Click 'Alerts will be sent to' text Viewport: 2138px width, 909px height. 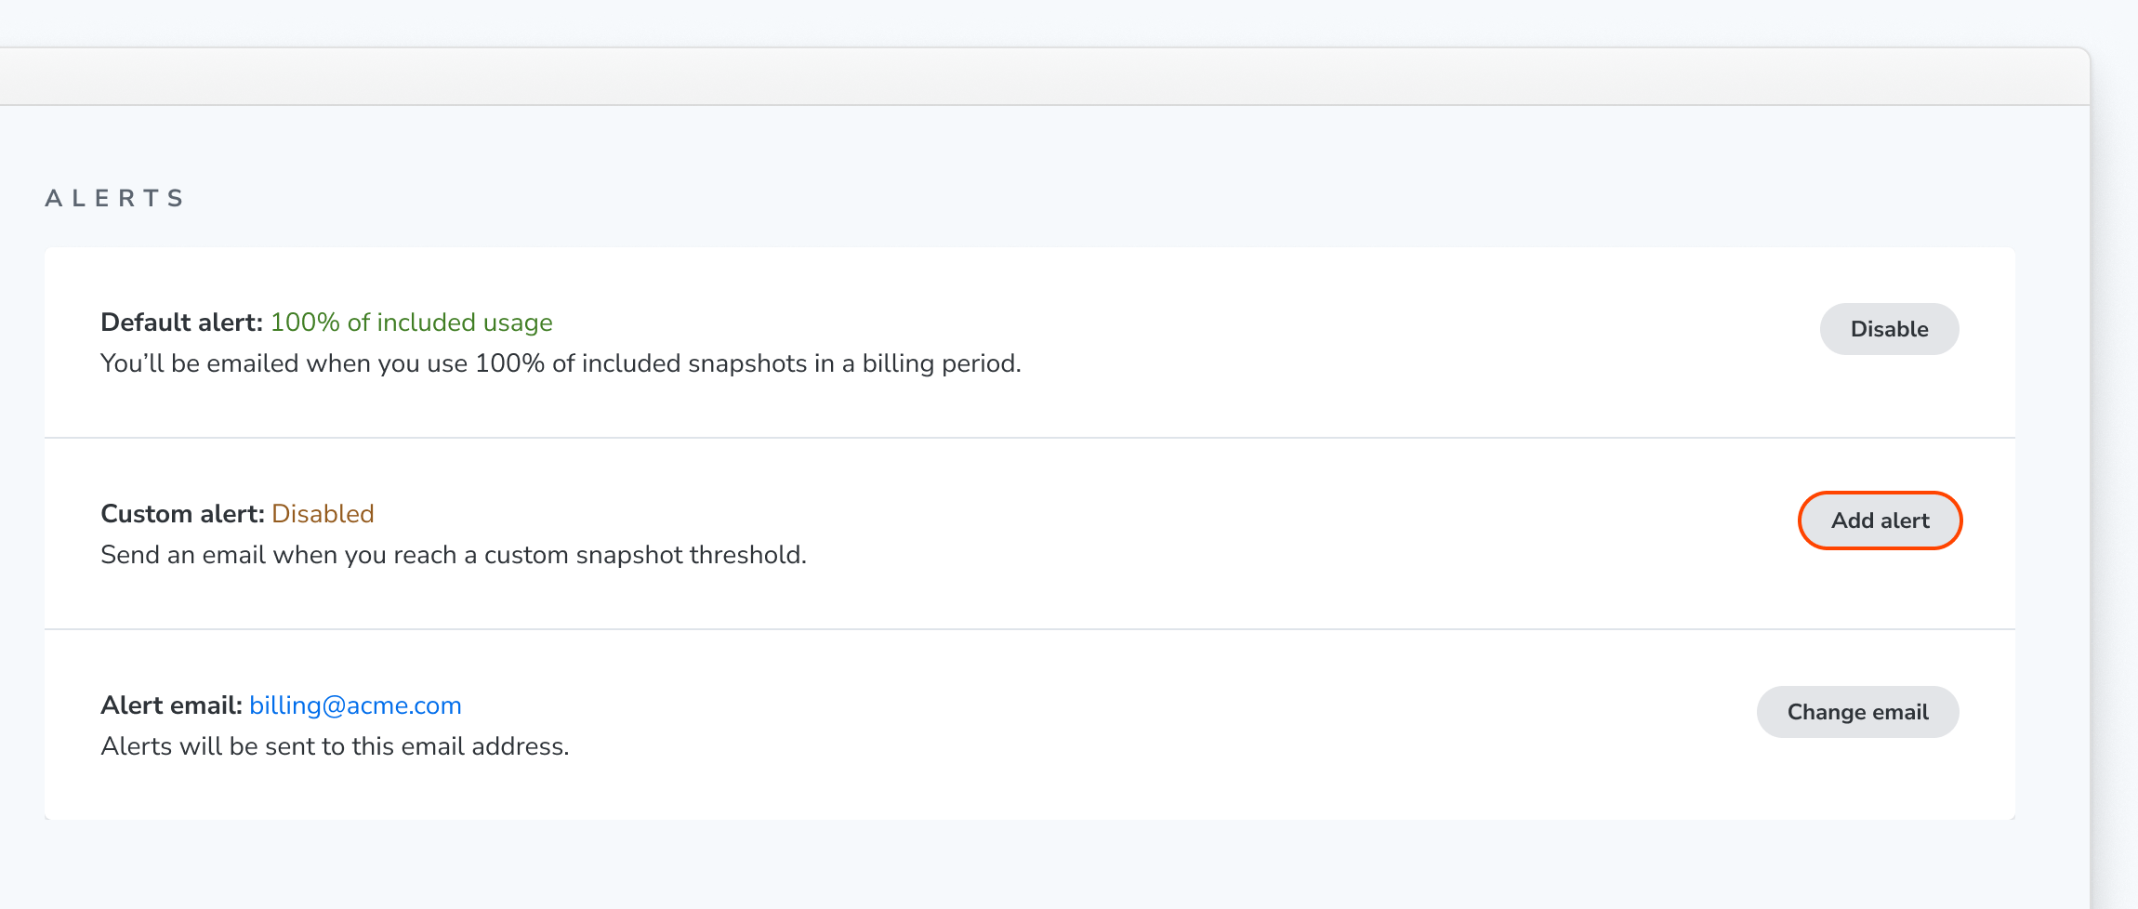tap(335, 746)
